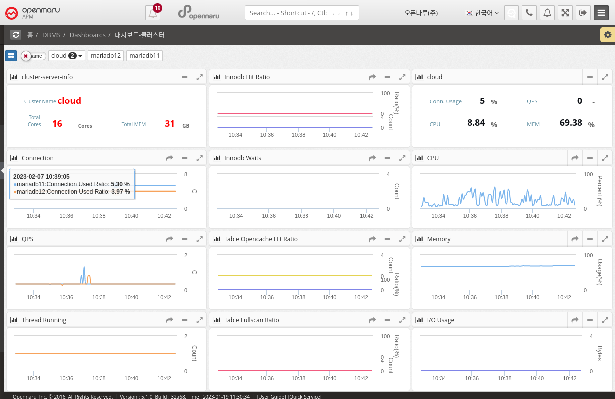The image size is (615, 399).
Task: Click the fullscreen icon in the top bar
Action: coord(565,13)
